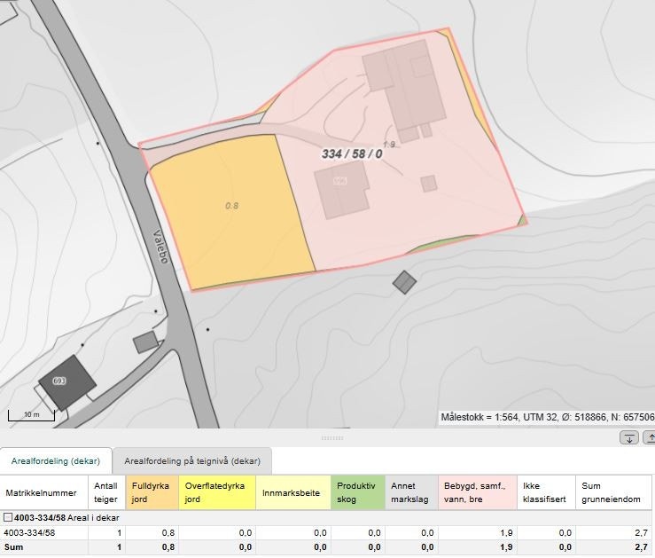The height and width of the screenshot is (558, 655).
Task: Click the Produktiv skog column header
Action: (x=357, y=492)
